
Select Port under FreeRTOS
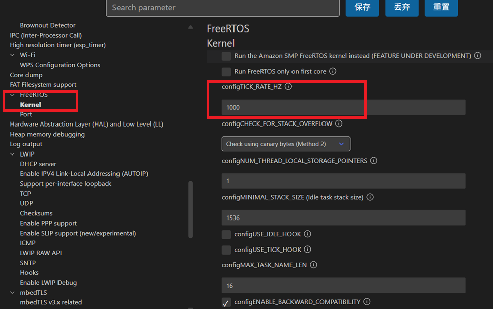click(25, 114)
